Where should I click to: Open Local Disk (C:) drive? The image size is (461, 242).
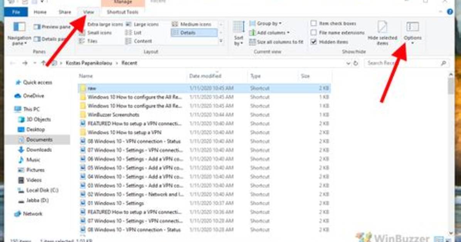coord(38,190)
